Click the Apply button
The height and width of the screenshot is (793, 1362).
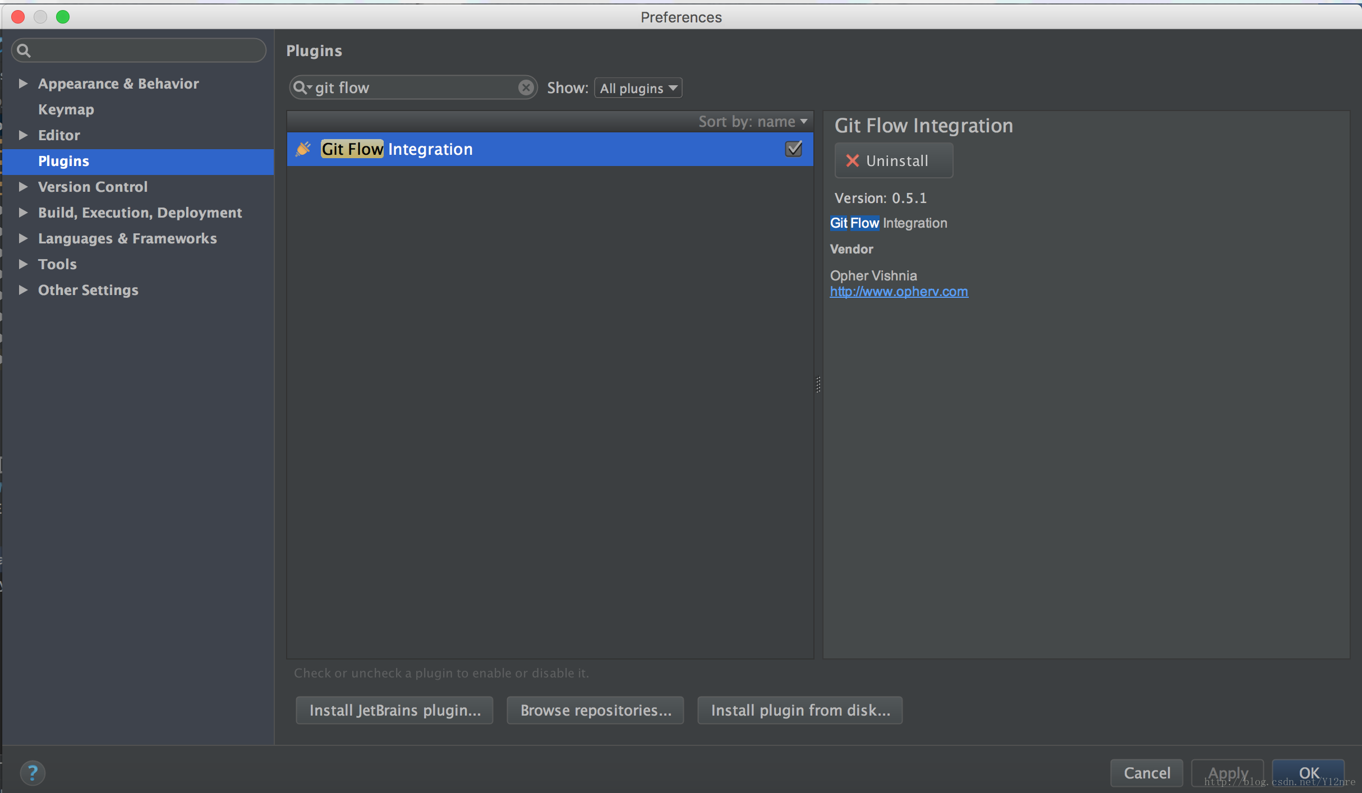[1227, 773]
